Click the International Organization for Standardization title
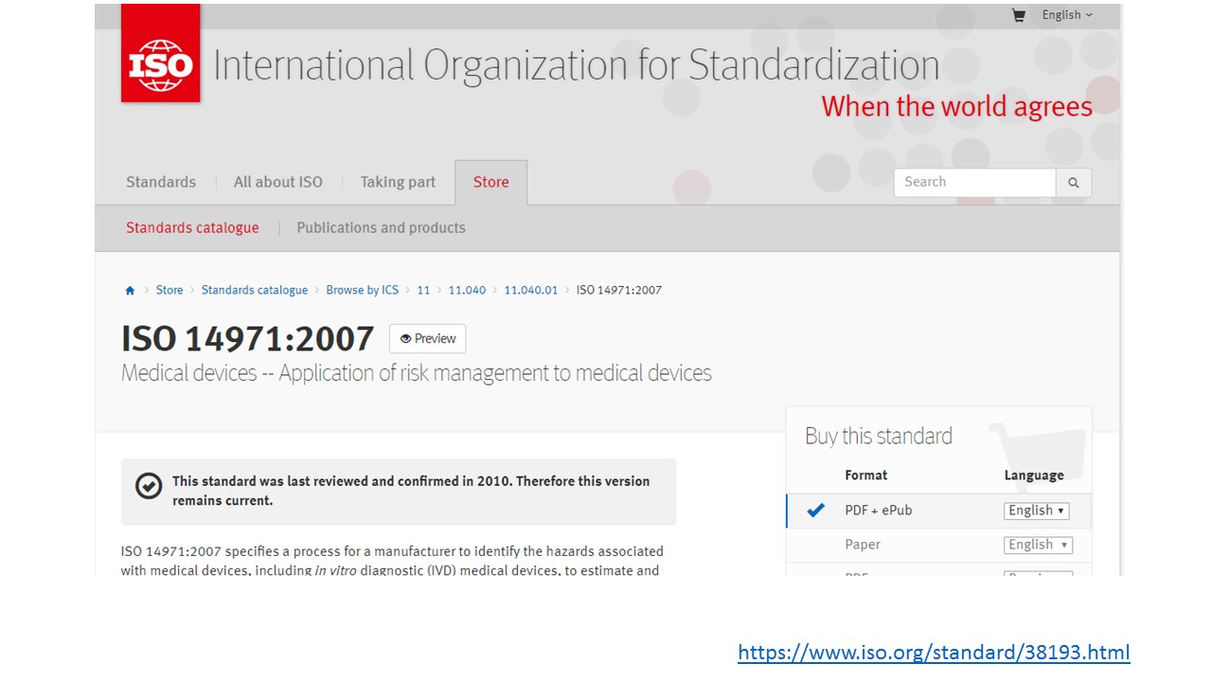This screenshot has height=682, width=1212. tap(577, 65)
